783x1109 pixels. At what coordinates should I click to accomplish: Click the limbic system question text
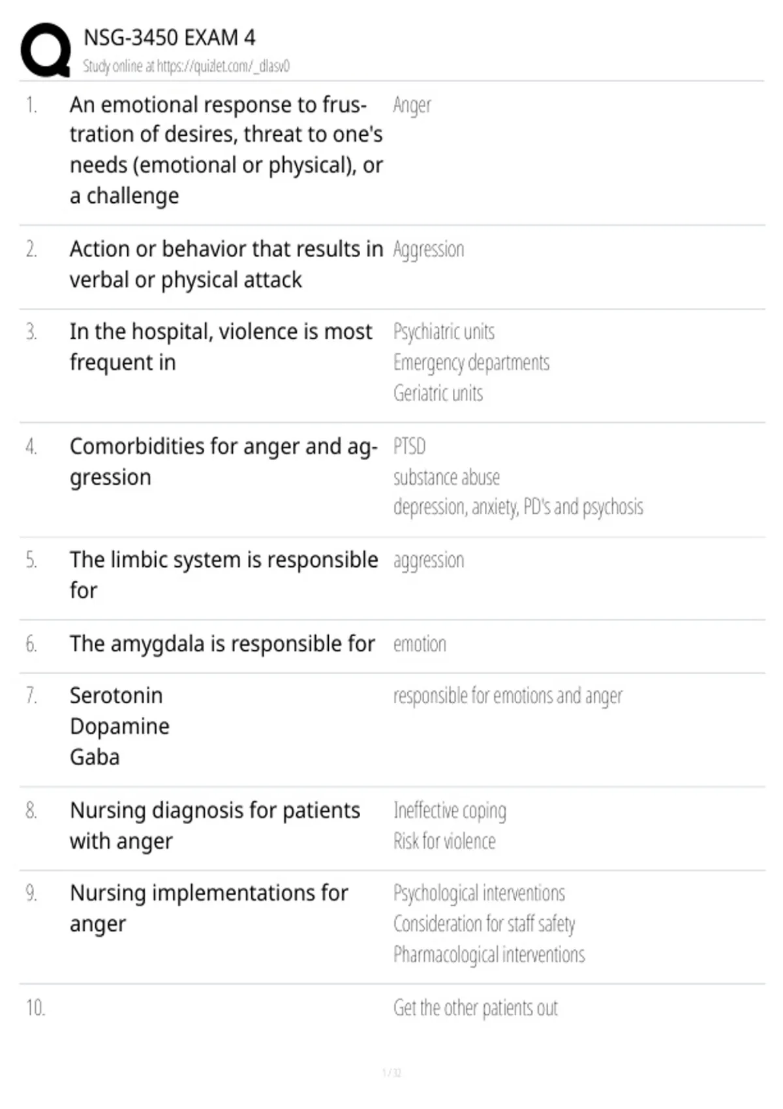coord(224,575)
